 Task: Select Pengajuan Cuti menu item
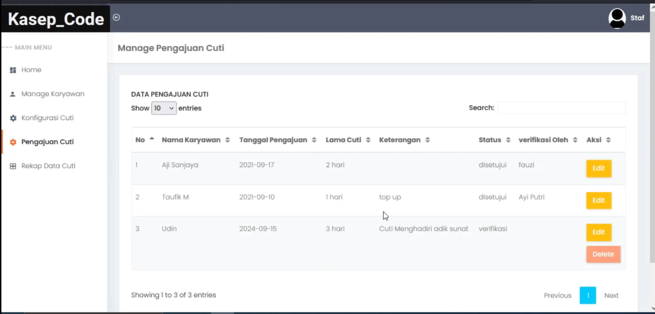pos(47,142)
